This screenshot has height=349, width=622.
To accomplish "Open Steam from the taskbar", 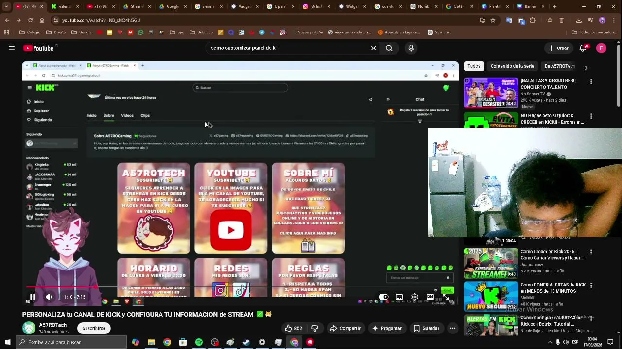I will 246,342.
